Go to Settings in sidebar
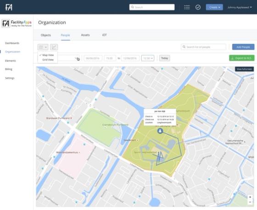Viewport: 257px width, 210px height. click(10, 78)
